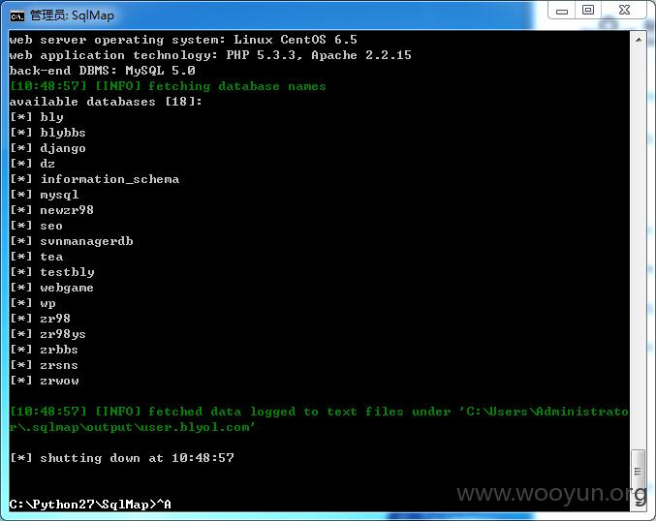The image size is (656, 521).
Task: Click the C:\Python27\SqlMap command prompt
Action: click(x=90, y=505)
